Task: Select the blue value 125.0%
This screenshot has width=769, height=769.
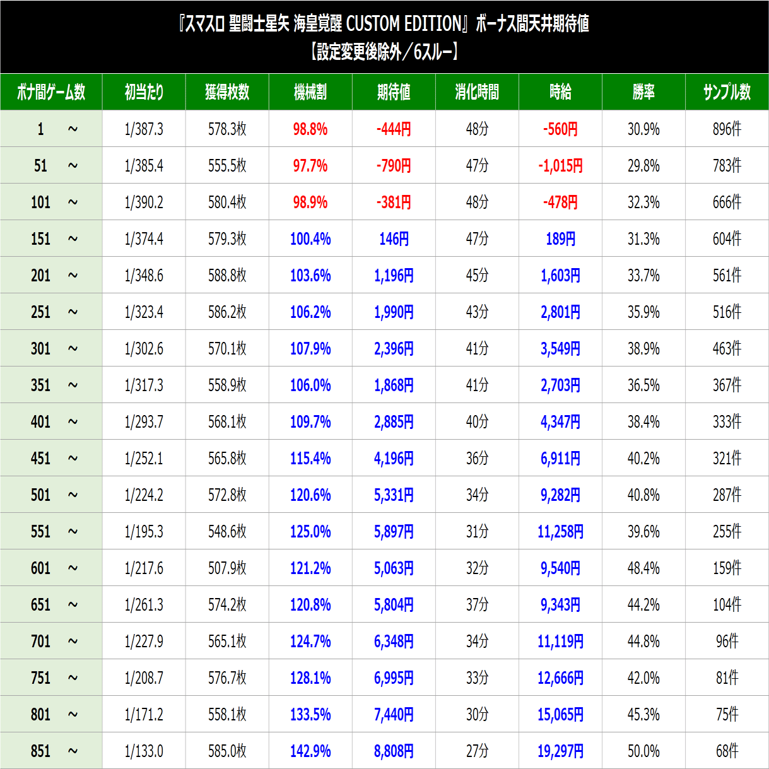Action: 310,532
